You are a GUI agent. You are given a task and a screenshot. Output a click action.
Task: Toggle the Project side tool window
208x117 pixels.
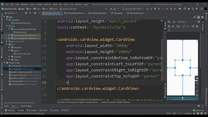(x=2, y=38)
